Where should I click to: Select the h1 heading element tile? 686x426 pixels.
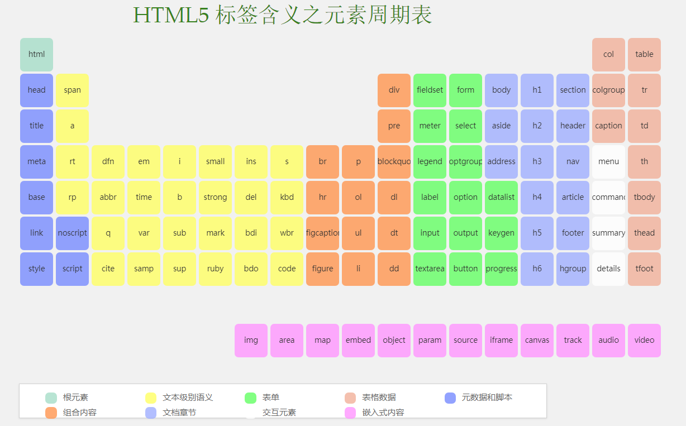537,90
